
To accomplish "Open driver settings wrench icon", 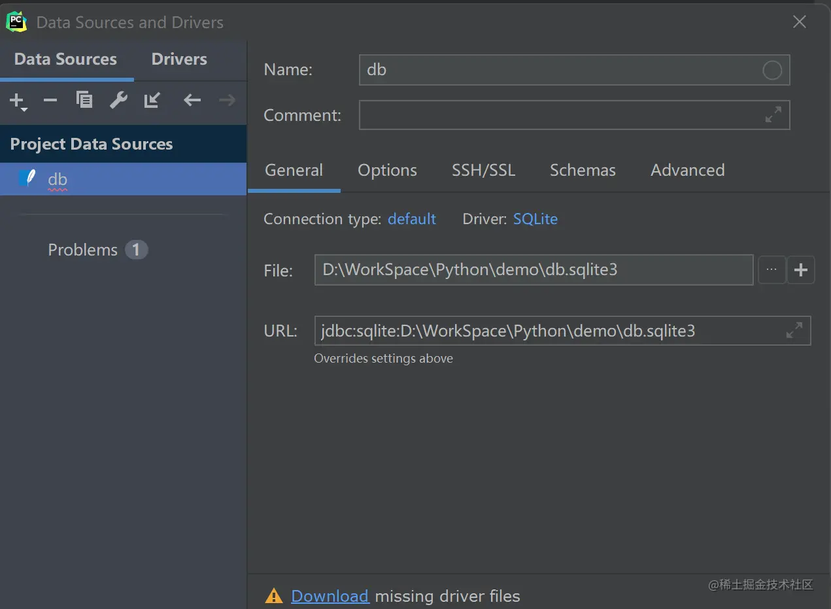I will [118, 100].
